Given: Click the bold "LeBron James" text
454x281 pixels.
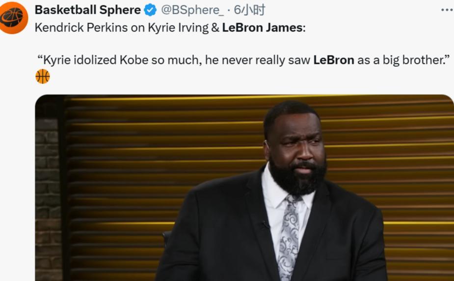Looking at the screenshot, I should [262, 28].
